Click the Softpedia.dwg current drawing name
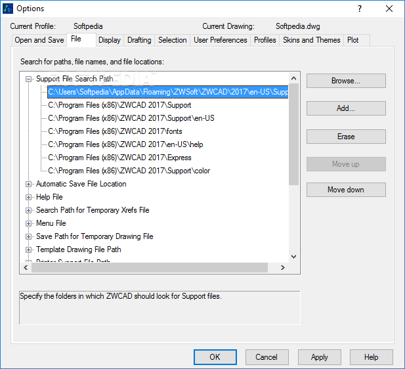The image size is (405, 369). click(x=298, y=26)
